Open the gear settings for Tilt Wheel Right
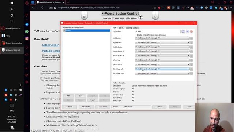Viewport: 234px width, 132px height. 192,73
